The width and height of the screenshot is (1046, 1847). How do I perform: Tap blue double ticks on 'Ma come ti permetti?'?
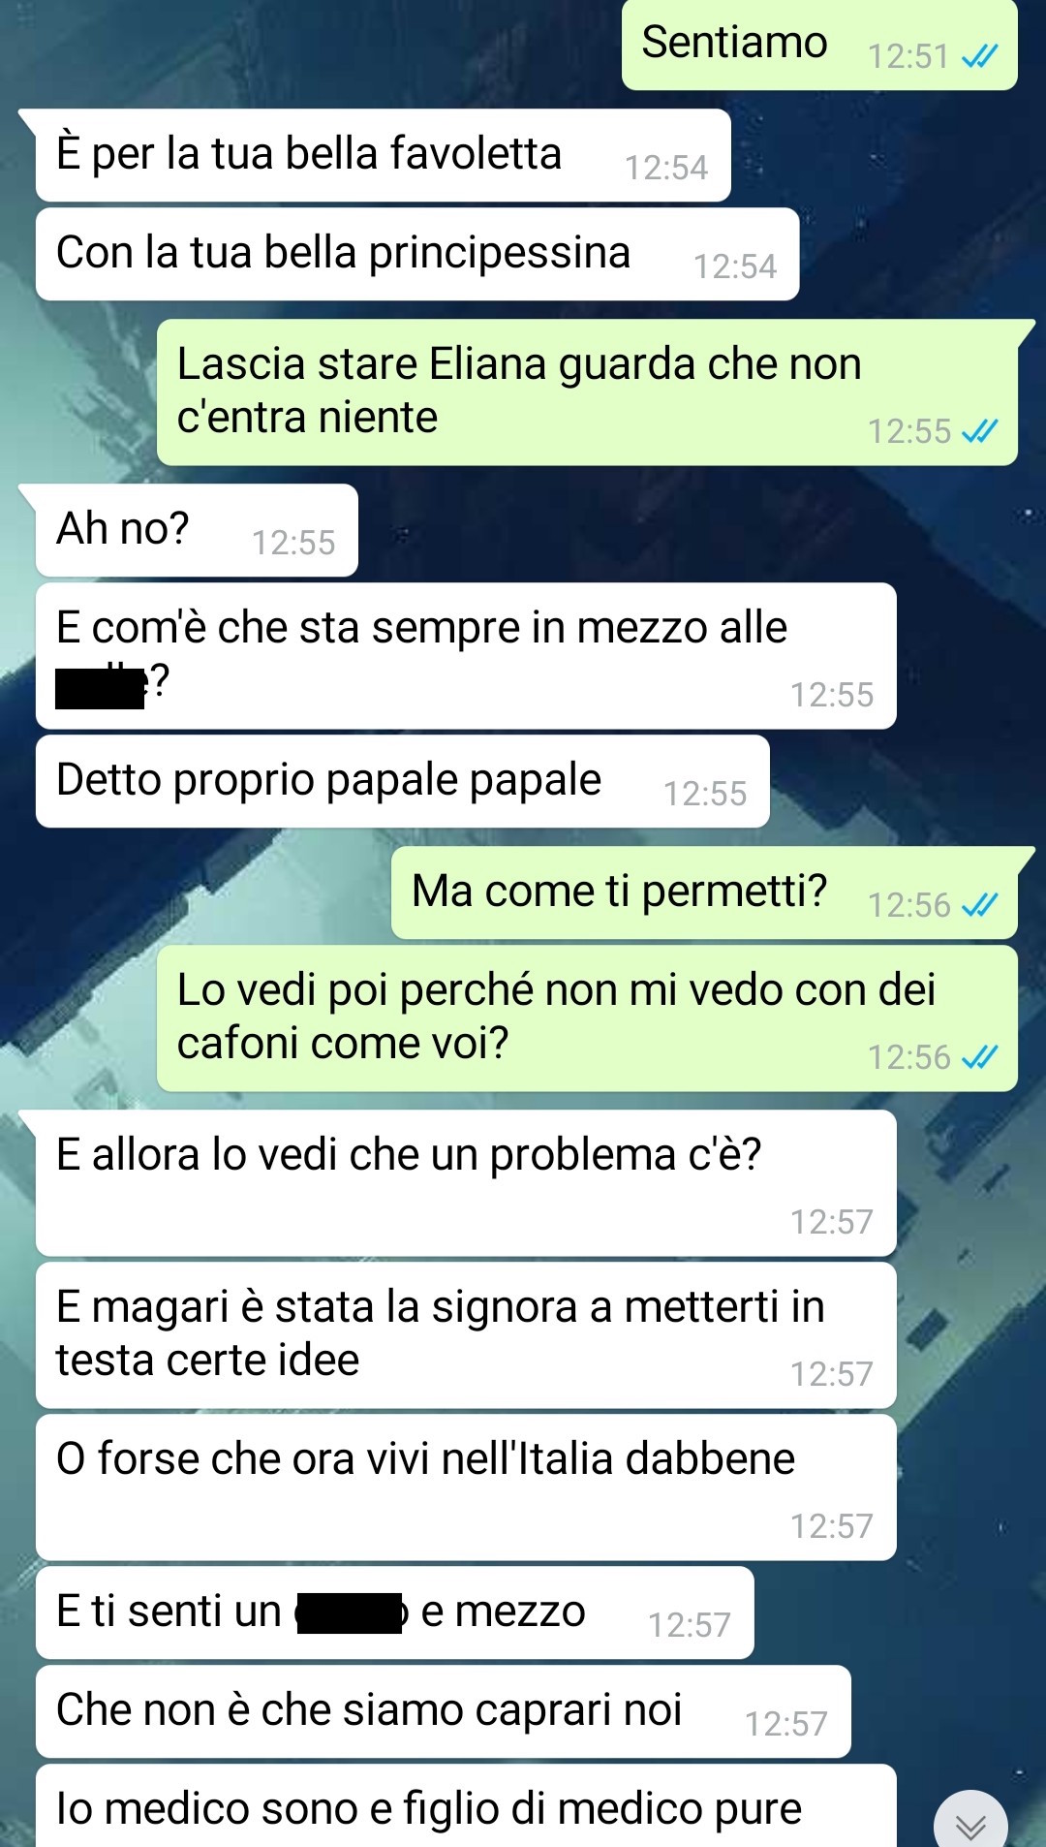point(979,905)
